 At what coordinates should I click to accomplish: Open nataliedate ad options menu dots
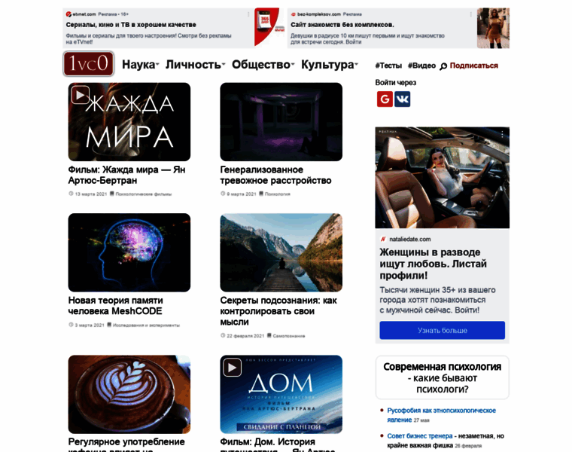click(x=502, y=134)
